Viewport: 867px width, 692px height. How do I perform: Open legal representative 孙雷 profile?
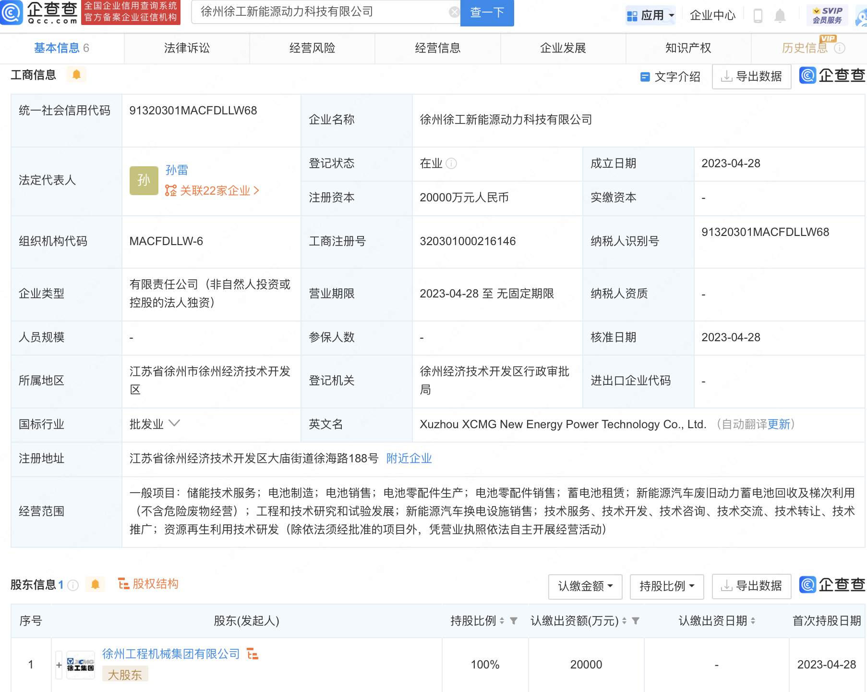point(177,170)
